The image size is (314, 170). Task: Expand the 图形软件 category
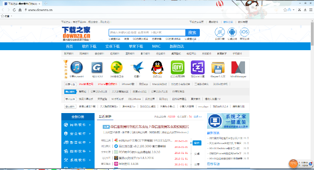[x=78, y=151]
